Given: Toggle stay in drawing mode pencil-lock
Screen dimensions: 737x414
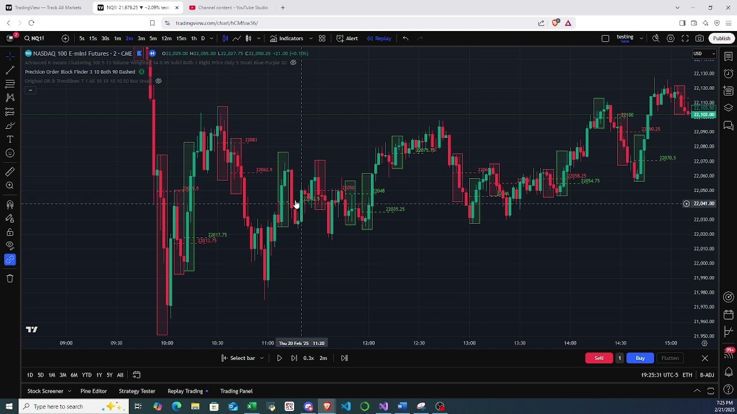Looking at the screenshot, I should pos(10,218).
